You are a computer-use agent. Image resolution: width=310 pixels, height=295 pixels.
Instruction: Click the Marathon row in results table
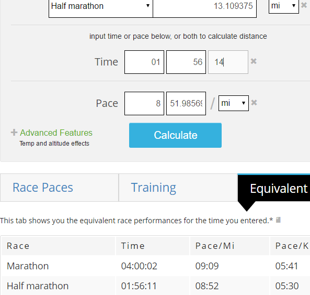(x=156, y=266)
